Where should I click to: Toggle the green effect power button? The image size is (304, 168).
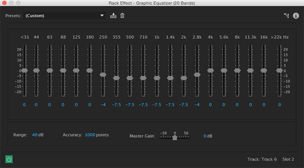[x=9, y=159]
